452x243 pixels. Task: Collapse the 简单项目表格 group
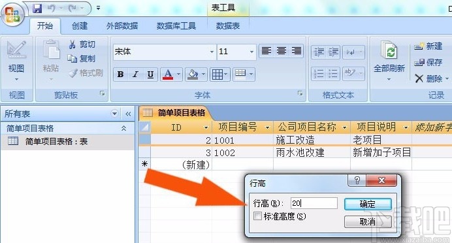(123, 128)
